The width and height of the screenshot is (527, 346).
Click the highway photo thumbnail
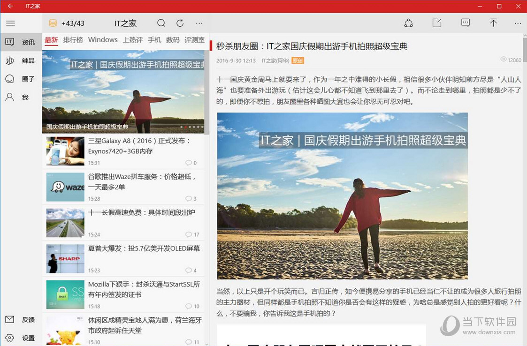pos(65,223)
